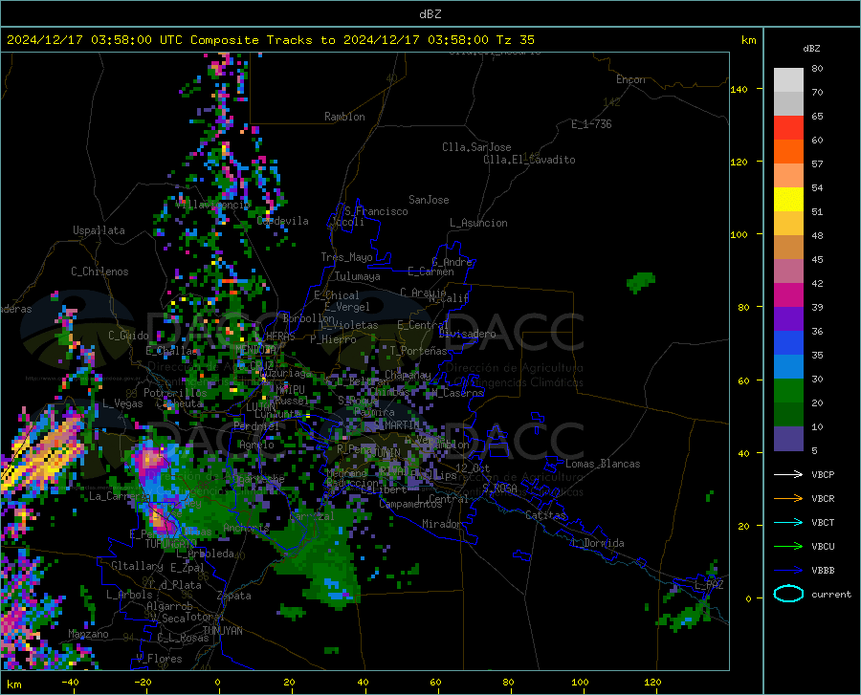Pick the red swatch between 65 and 60
This screenshot has width=861, height=695.
pos(788,128)
